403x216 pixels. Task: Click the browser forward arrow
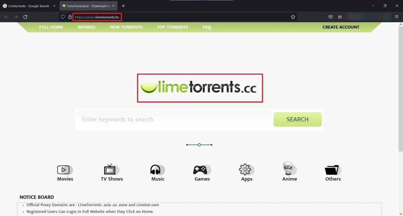16,17
